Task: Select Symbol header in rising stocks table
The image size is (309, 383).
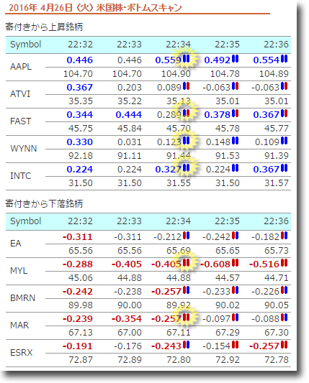Action: pos(25,45)
